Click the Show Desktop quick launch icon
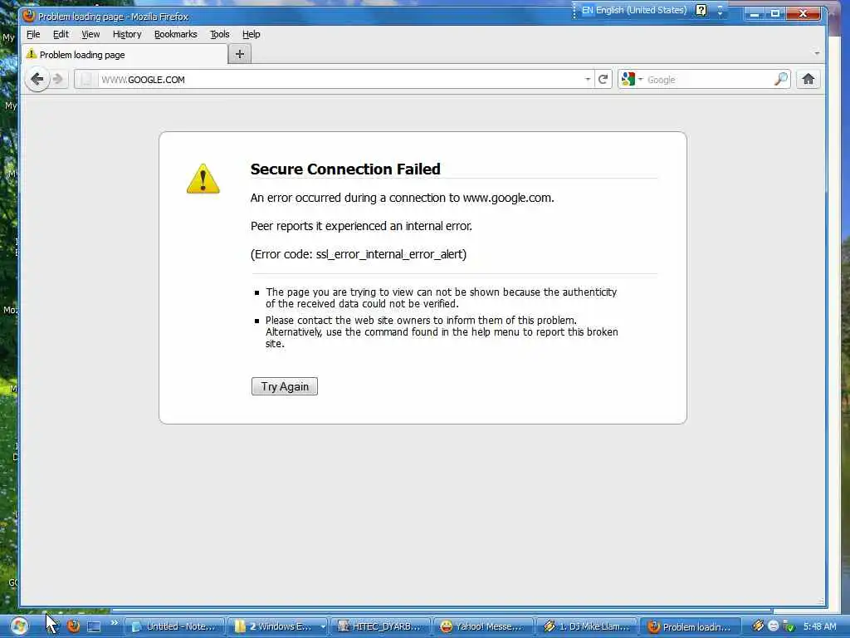The width and height of the screenshot is (850, 638). (x=94, y=626)
